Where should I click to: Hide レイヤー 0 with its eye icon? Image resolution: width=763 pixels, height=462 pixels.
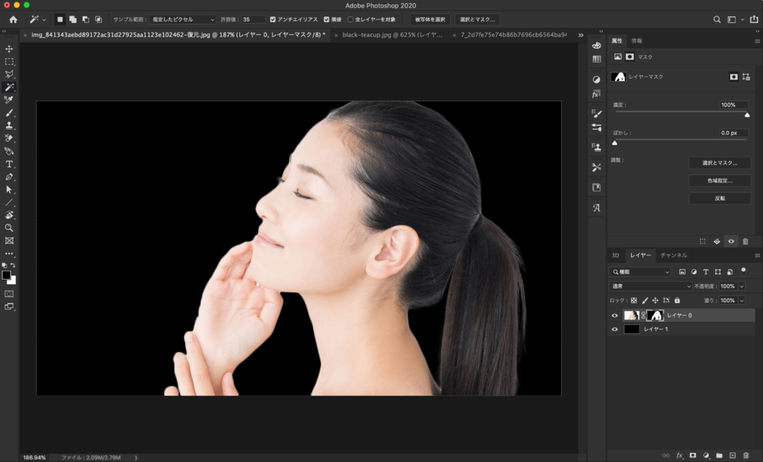point(615,315)
